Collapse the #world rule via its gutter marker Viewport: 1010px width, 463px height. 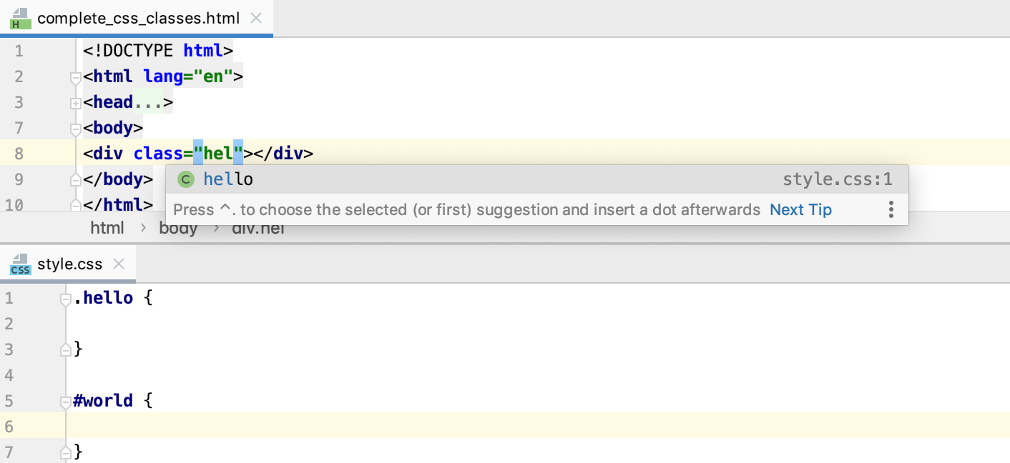tap(64, 401)
